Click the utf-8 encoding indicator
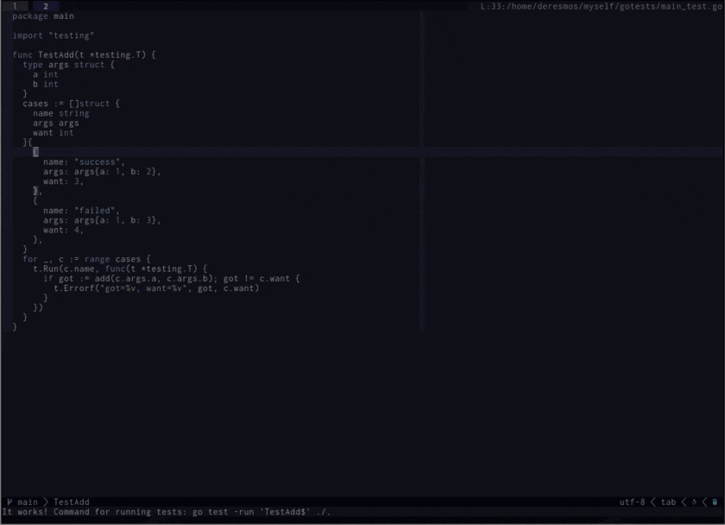 [632, 502]
